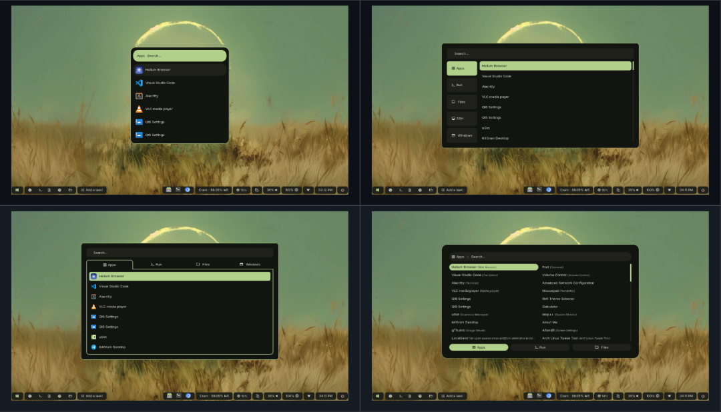Viewport: 721px width, 412px height.
Task: Click green start-menu icon in bottom-right screenshot's bar
Action: click(x=377, y=395)
